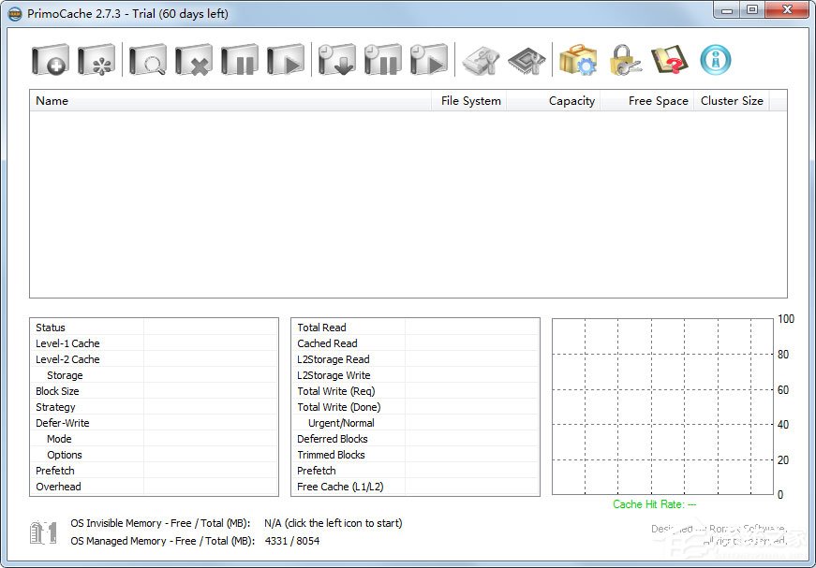
Task: Click the drive icon with asterisk badge
Action: [96, 61]
